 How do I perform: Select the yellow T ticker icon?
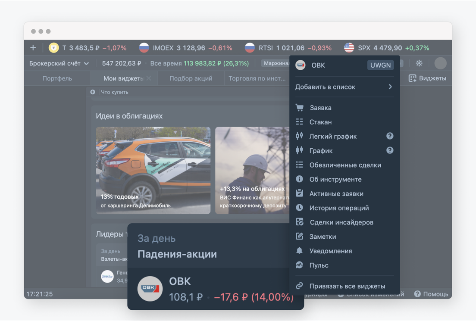point(54,48)
